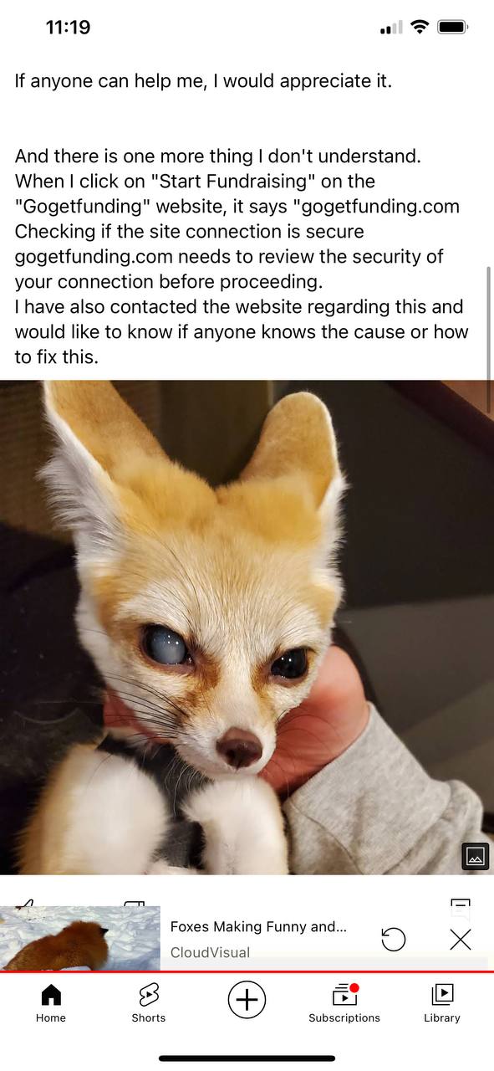Tap the like icon below the post
This screenshot has height=1071, width=494.
coord(26,904)
